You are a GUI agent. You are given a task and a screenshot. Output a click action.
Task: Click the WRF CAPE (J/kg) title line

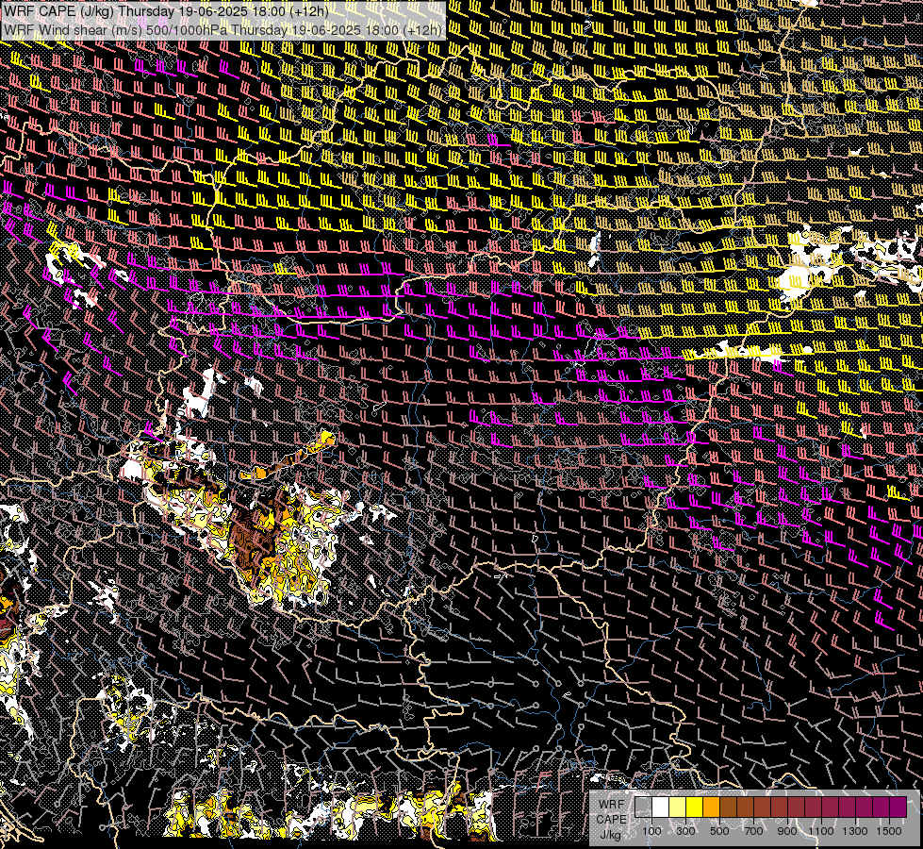(166, 11)
